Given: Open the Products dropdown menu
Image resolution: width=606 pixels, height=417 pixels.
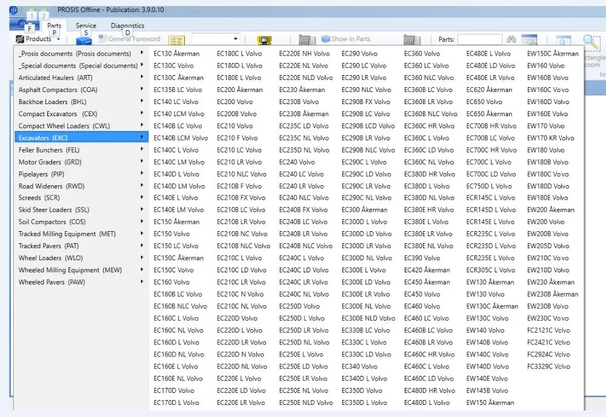Looking at the screenshot, I should [38, 39].
